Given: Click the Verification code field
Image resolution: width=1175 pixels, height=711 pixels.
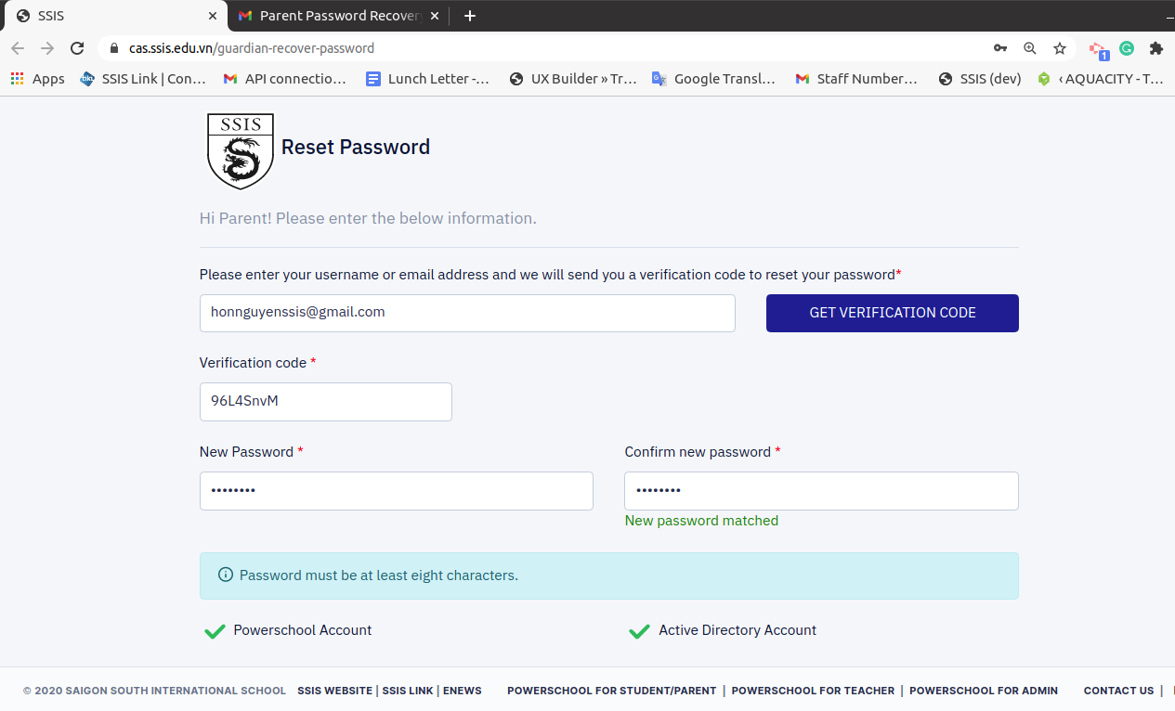Looking at the screenshot, I should click(x=326, y=401).
